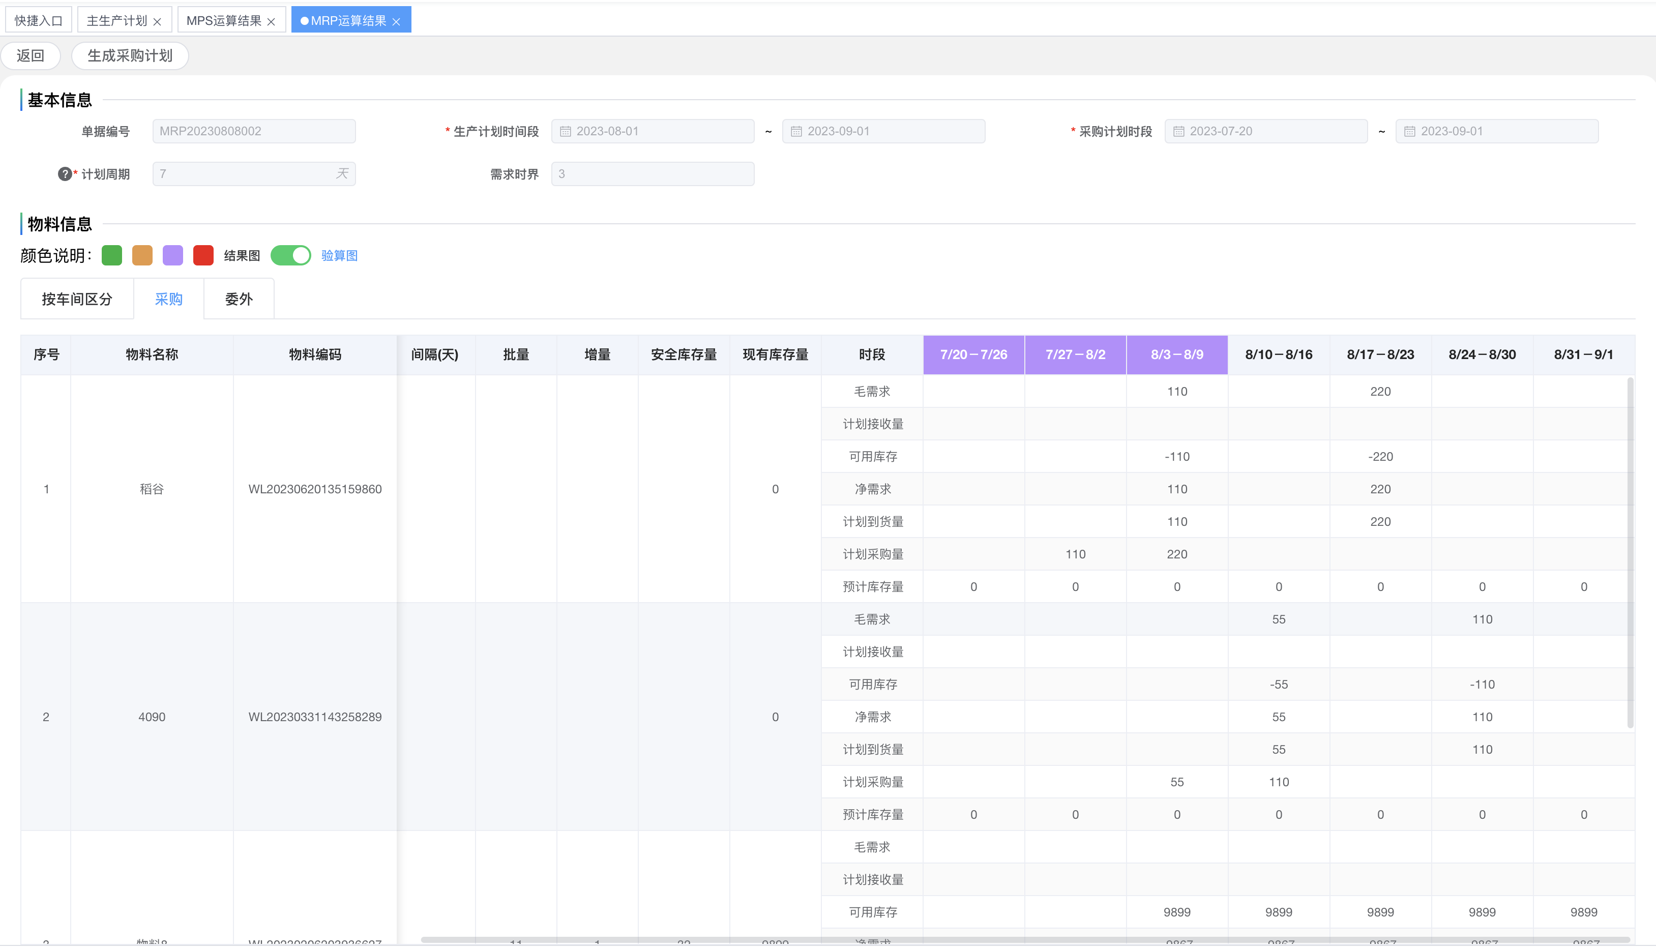Viewport: 1656px width, 950px height.
Task: Click the 现有库存量 column header
Action: [775, 354]
